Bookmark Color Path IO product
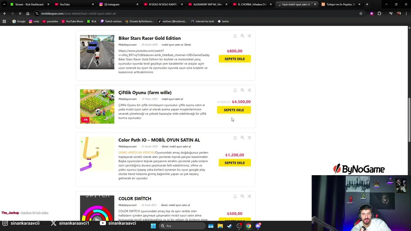 pos(235,138)
